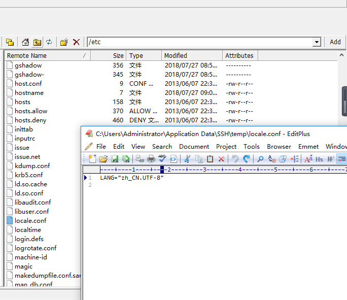Go to home directory in file transfer toolbar
This screenshot has width=347, height=300.
coord(25,42)
